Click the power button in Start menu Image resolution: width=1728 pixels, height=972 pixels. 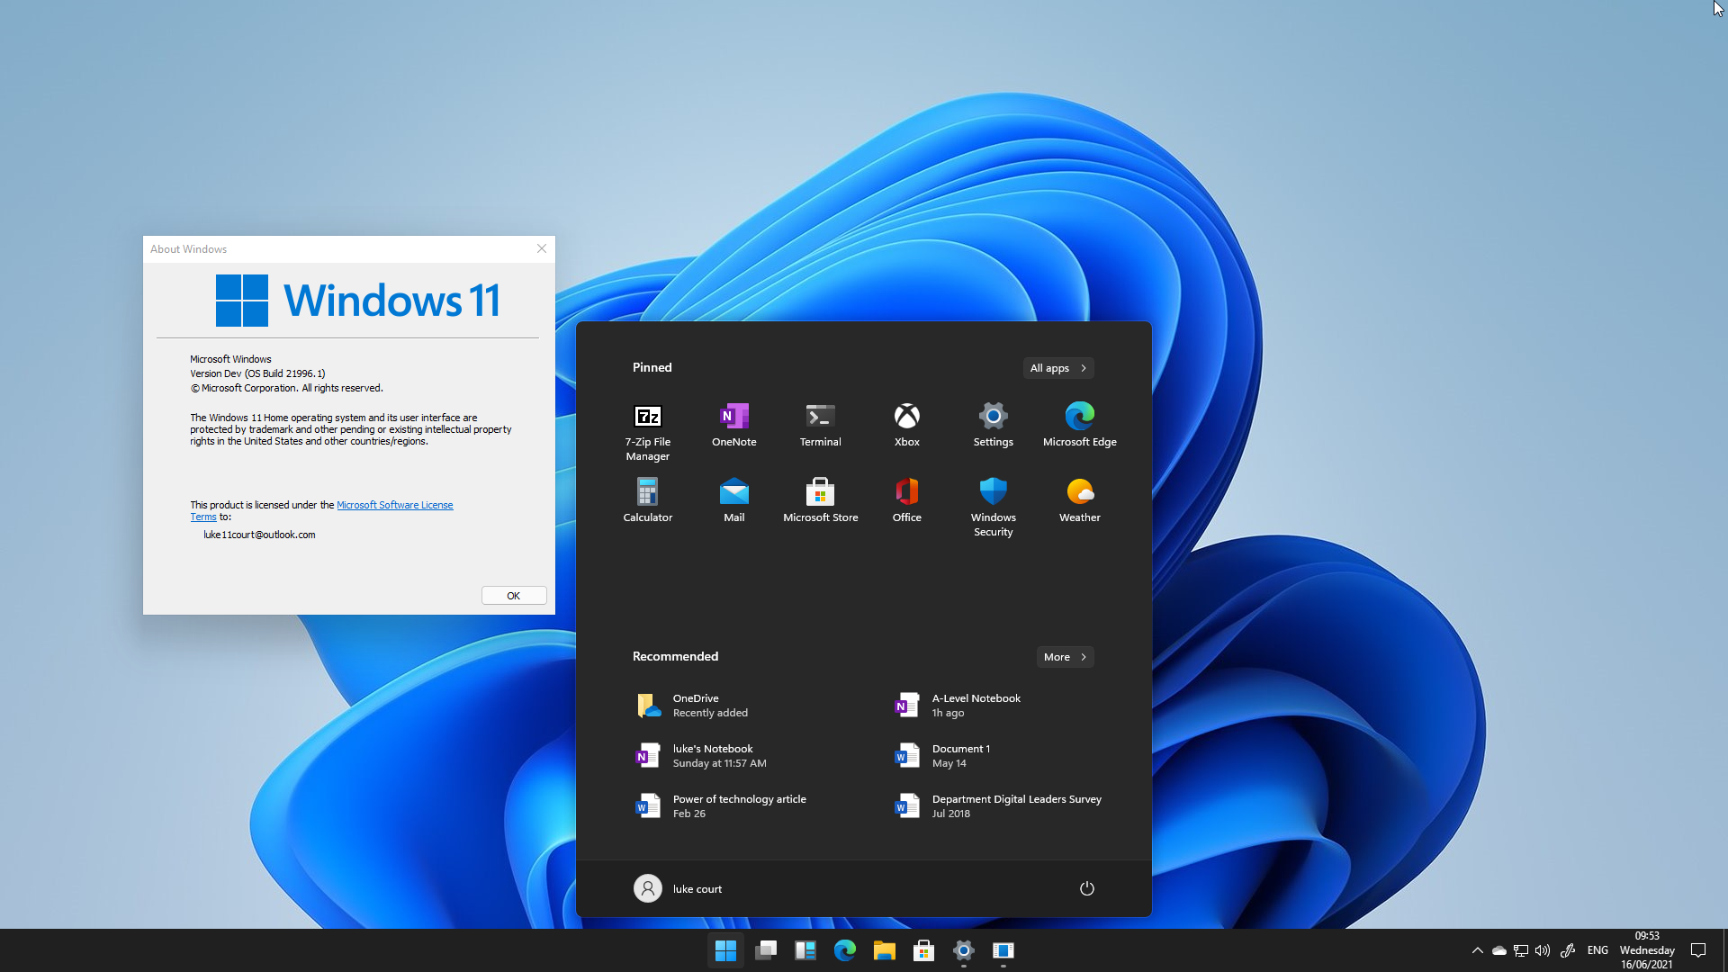(x=1086, y=888)
